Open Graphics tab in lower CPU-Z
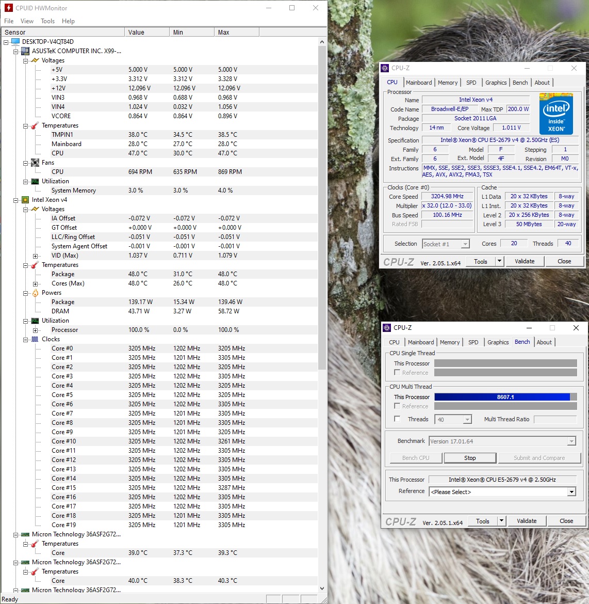 (x=498, y=342)
